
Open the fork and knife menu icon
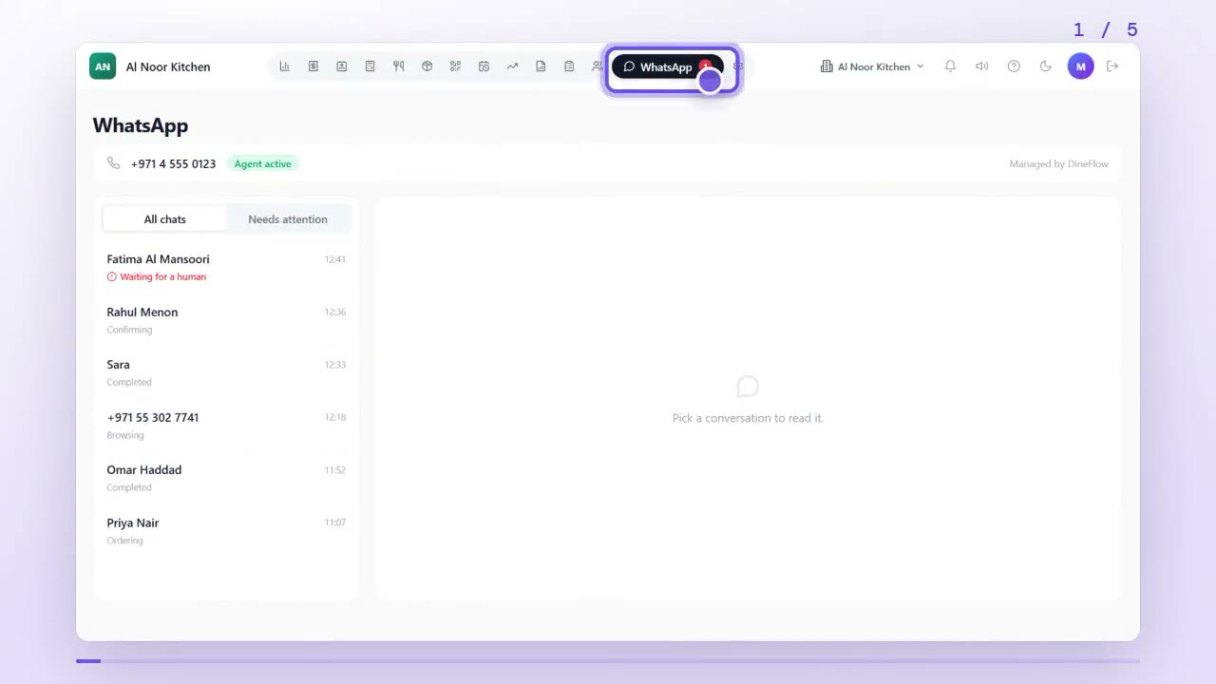point(398,66)
